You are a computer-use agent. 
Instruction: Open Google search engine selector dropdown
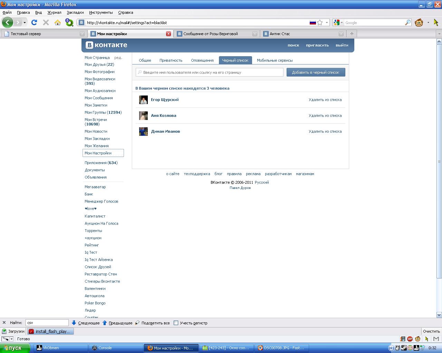342,22
